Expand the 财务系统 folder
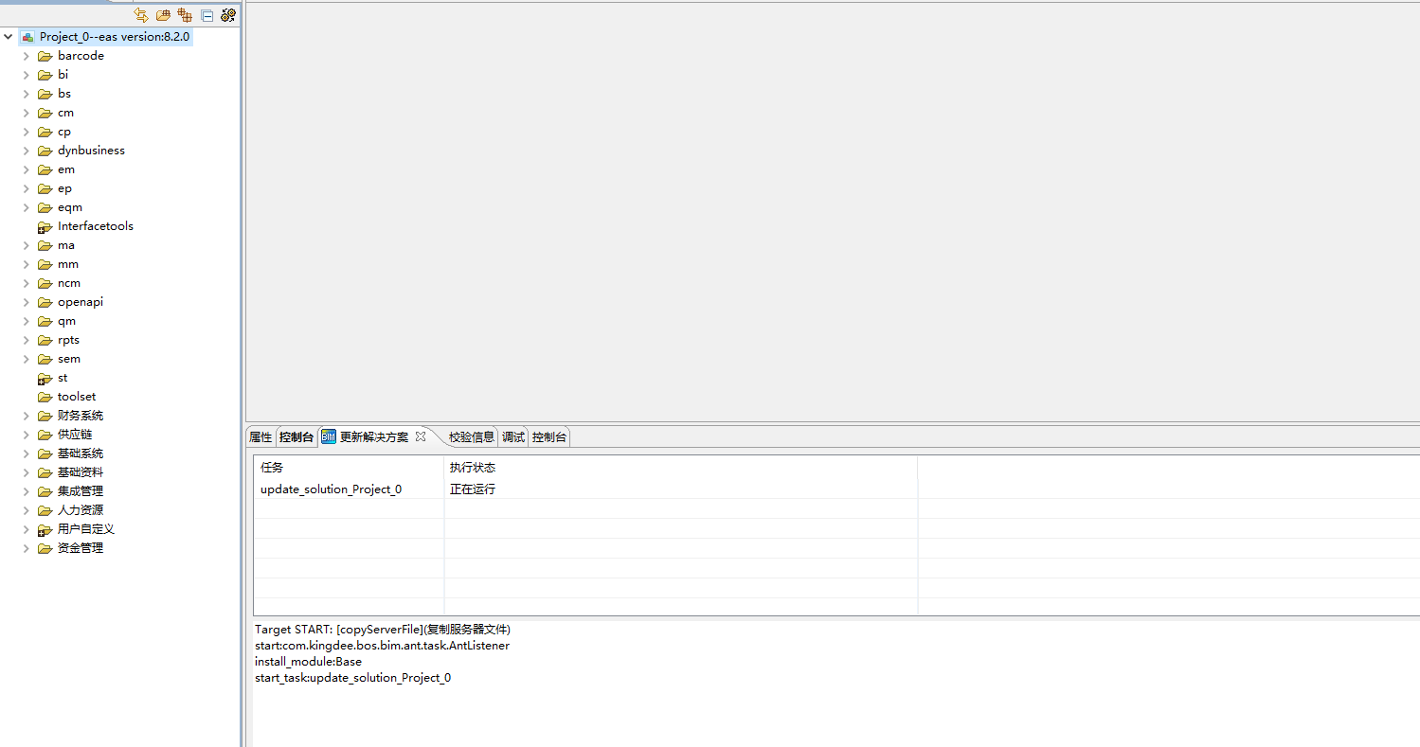 pyautogui.click(x=27, y=416)
